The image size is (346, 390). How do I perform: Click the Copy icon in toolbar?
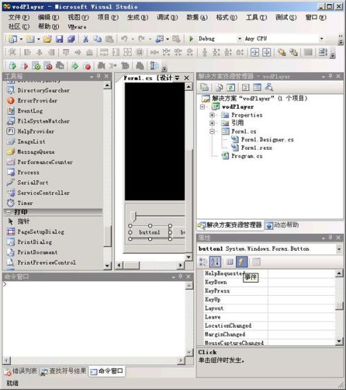tap(98, 39)
